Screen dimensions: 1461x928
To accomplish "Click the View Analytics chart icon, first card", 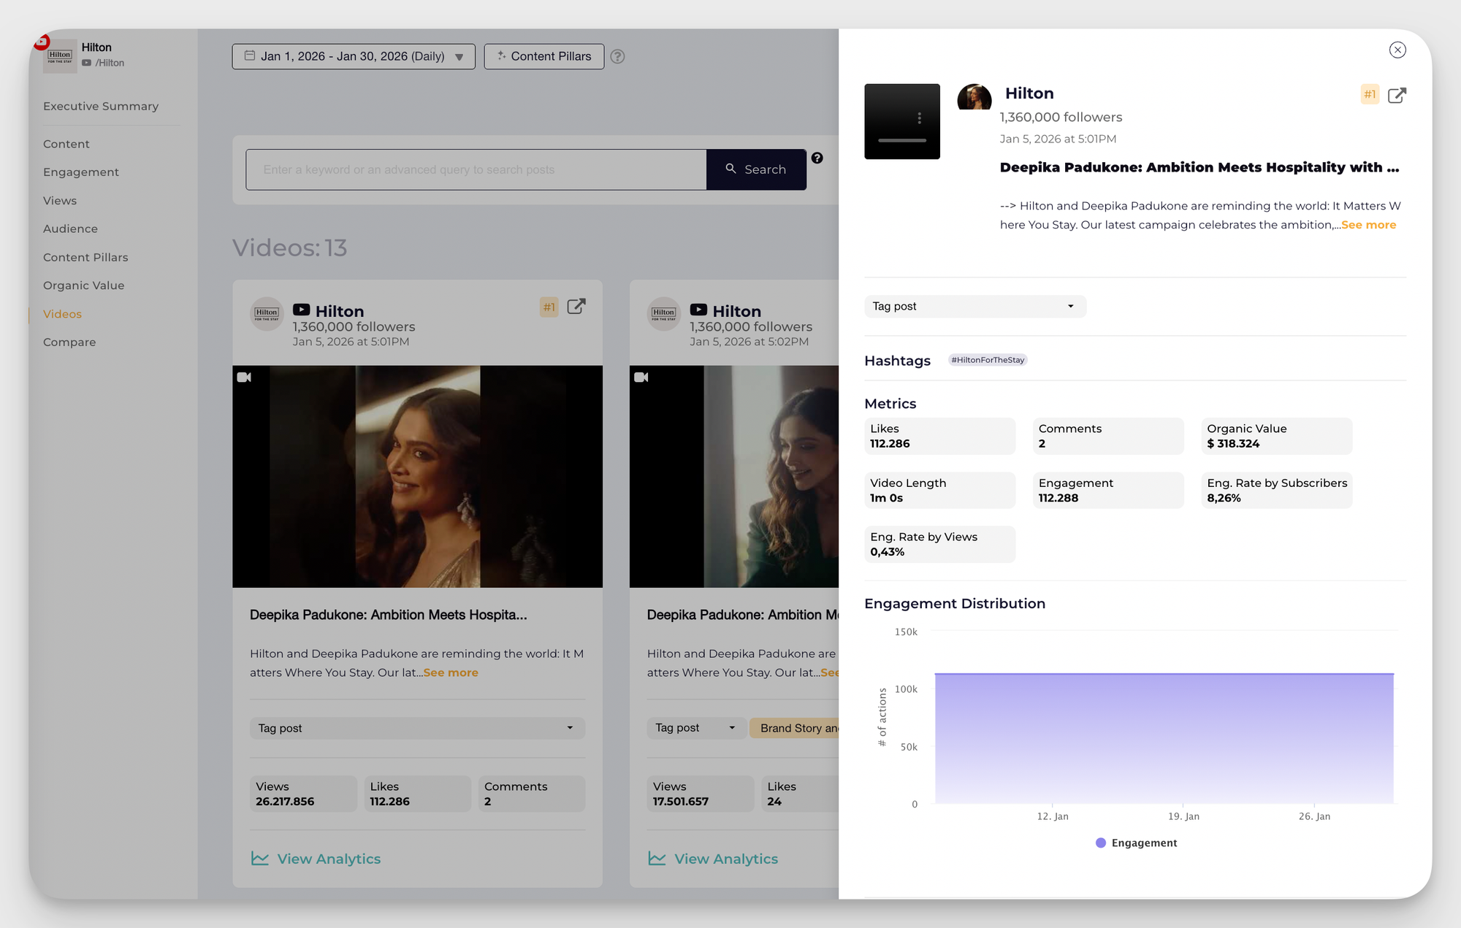I will pos(260,859).
